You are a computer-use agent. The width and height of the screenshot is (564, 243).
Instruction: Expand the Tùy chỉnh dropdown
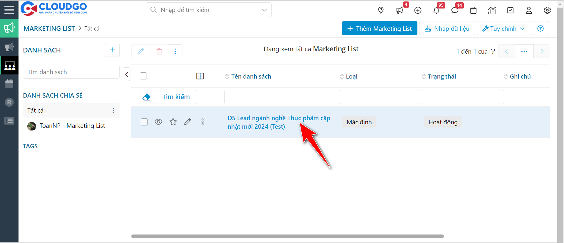pyautogui.click(x=503, y=28)
